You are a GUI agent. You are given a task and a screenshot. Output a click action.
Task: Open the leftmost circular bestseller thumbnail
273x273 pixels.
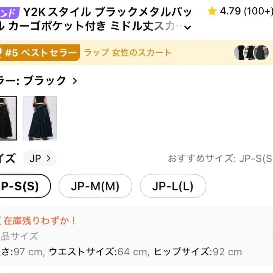point(240,52)
